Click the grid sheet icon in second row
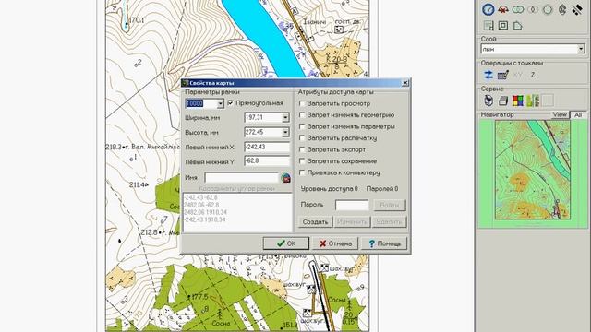This screenshot has width=591, height=332. point(488,26)
